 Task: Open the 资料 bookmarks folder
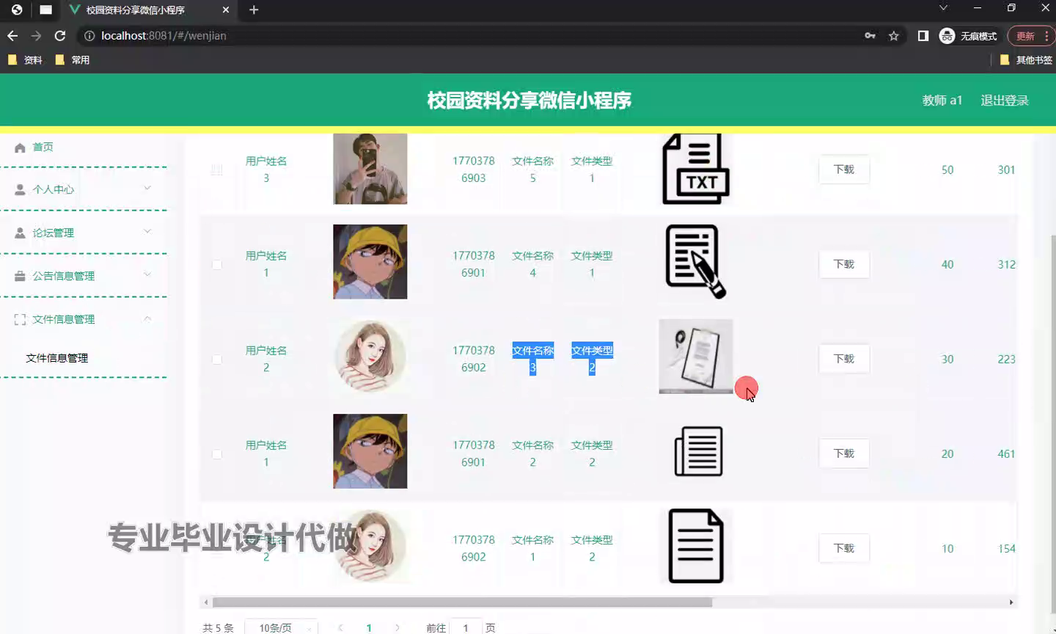tap(25, 60)
